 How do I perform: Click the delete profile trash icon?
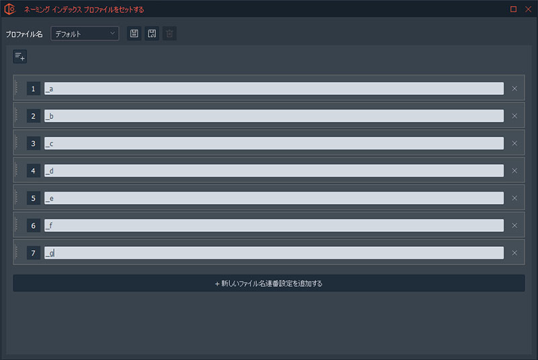point(169,34)
